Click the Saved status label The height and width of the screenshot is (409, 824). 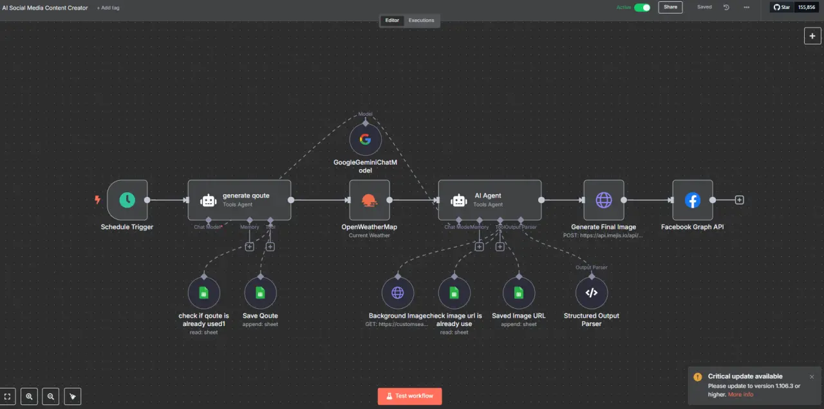[704, 7]
